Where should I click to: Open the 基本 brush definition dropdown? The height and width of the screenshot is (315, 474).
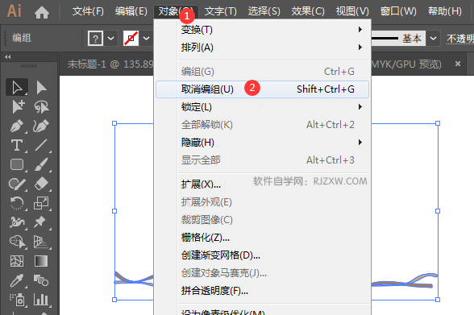click(x=433, y=39)
